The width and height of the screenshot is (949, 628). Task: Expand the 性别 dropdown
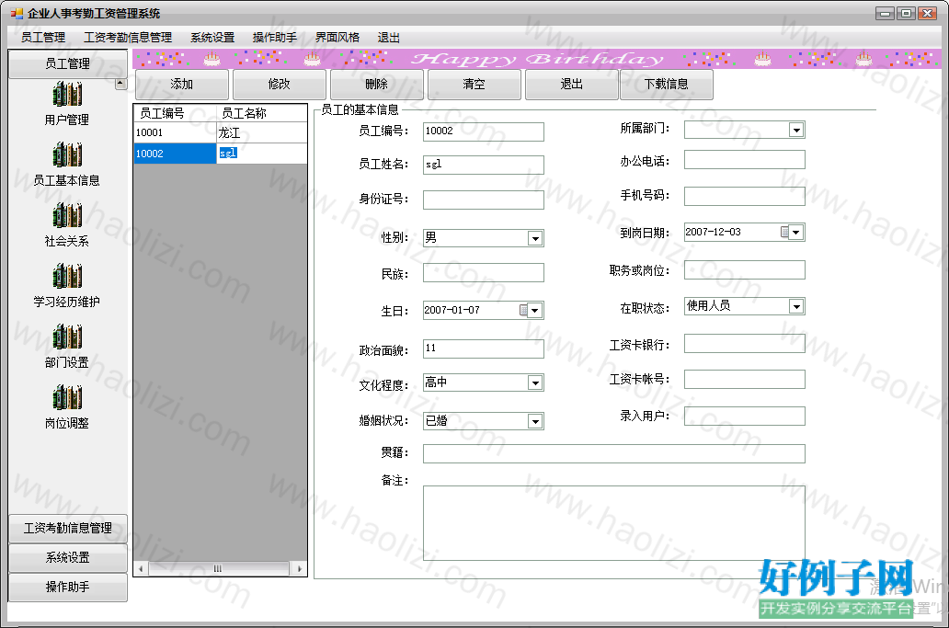(x=535, y=238)
